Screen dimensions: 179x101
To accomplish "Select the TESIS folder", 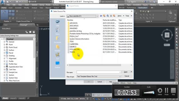I will coord(72,42).
